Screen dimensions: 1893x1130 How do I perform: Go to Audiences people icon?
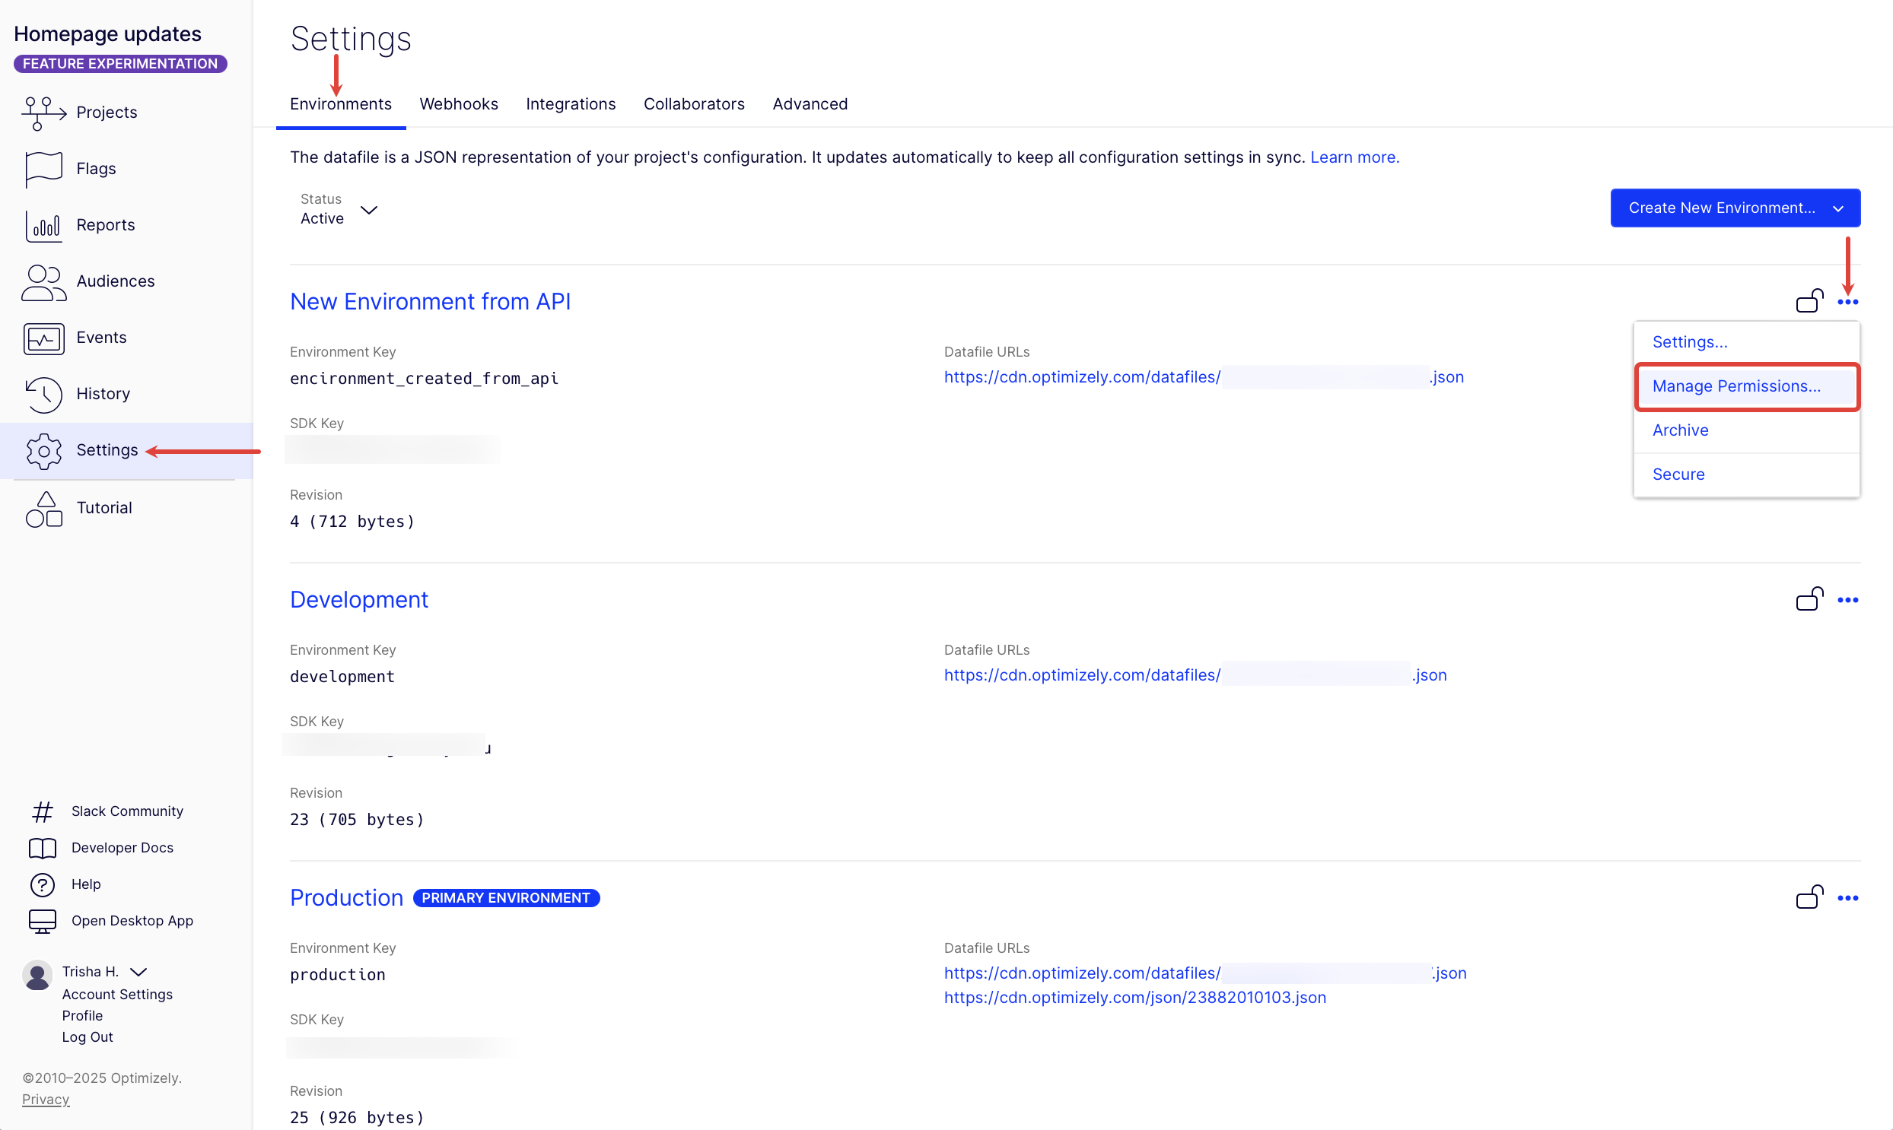point(43,281)
